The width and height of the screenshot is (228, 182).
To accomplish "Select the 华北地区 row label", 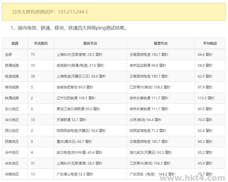I will pyautogui.click(x=12, y=120).
